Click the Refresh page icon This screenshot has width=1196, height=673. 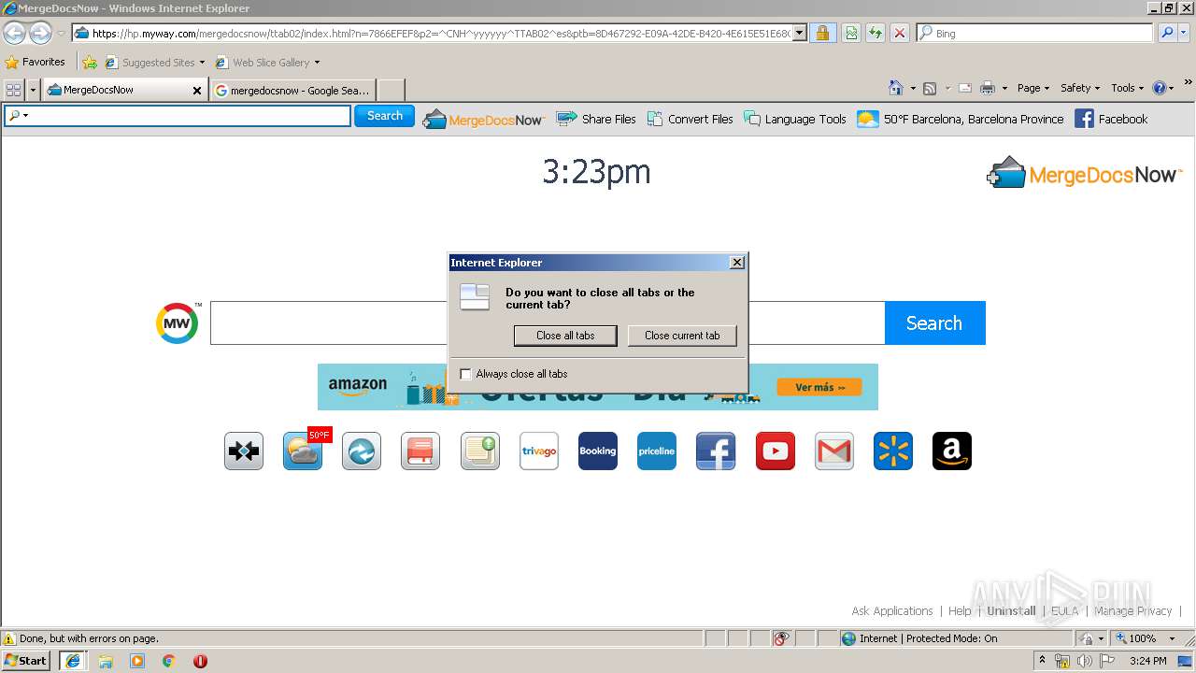[876, 34]
